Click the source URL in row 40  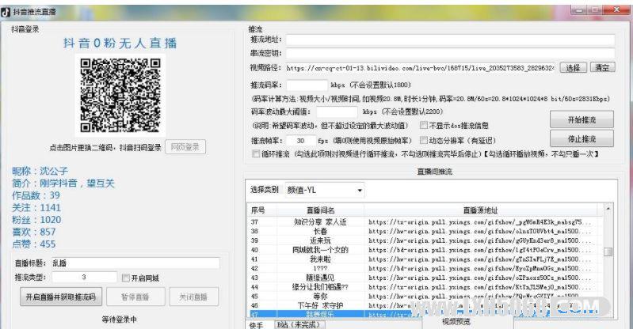(x=480, y=250)
